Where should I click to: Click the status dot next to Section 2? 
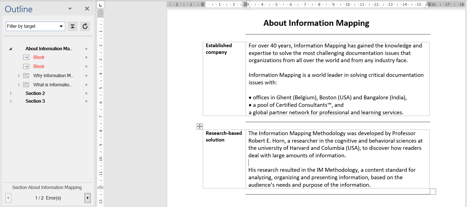click(x=86, y=94)
